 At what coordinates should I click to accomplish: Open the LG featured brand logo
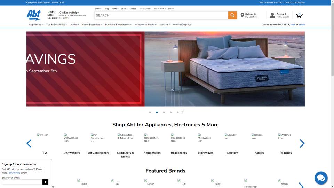click(x=115, y=182)
